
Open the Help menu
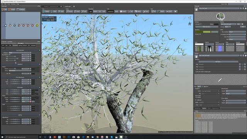18,4
